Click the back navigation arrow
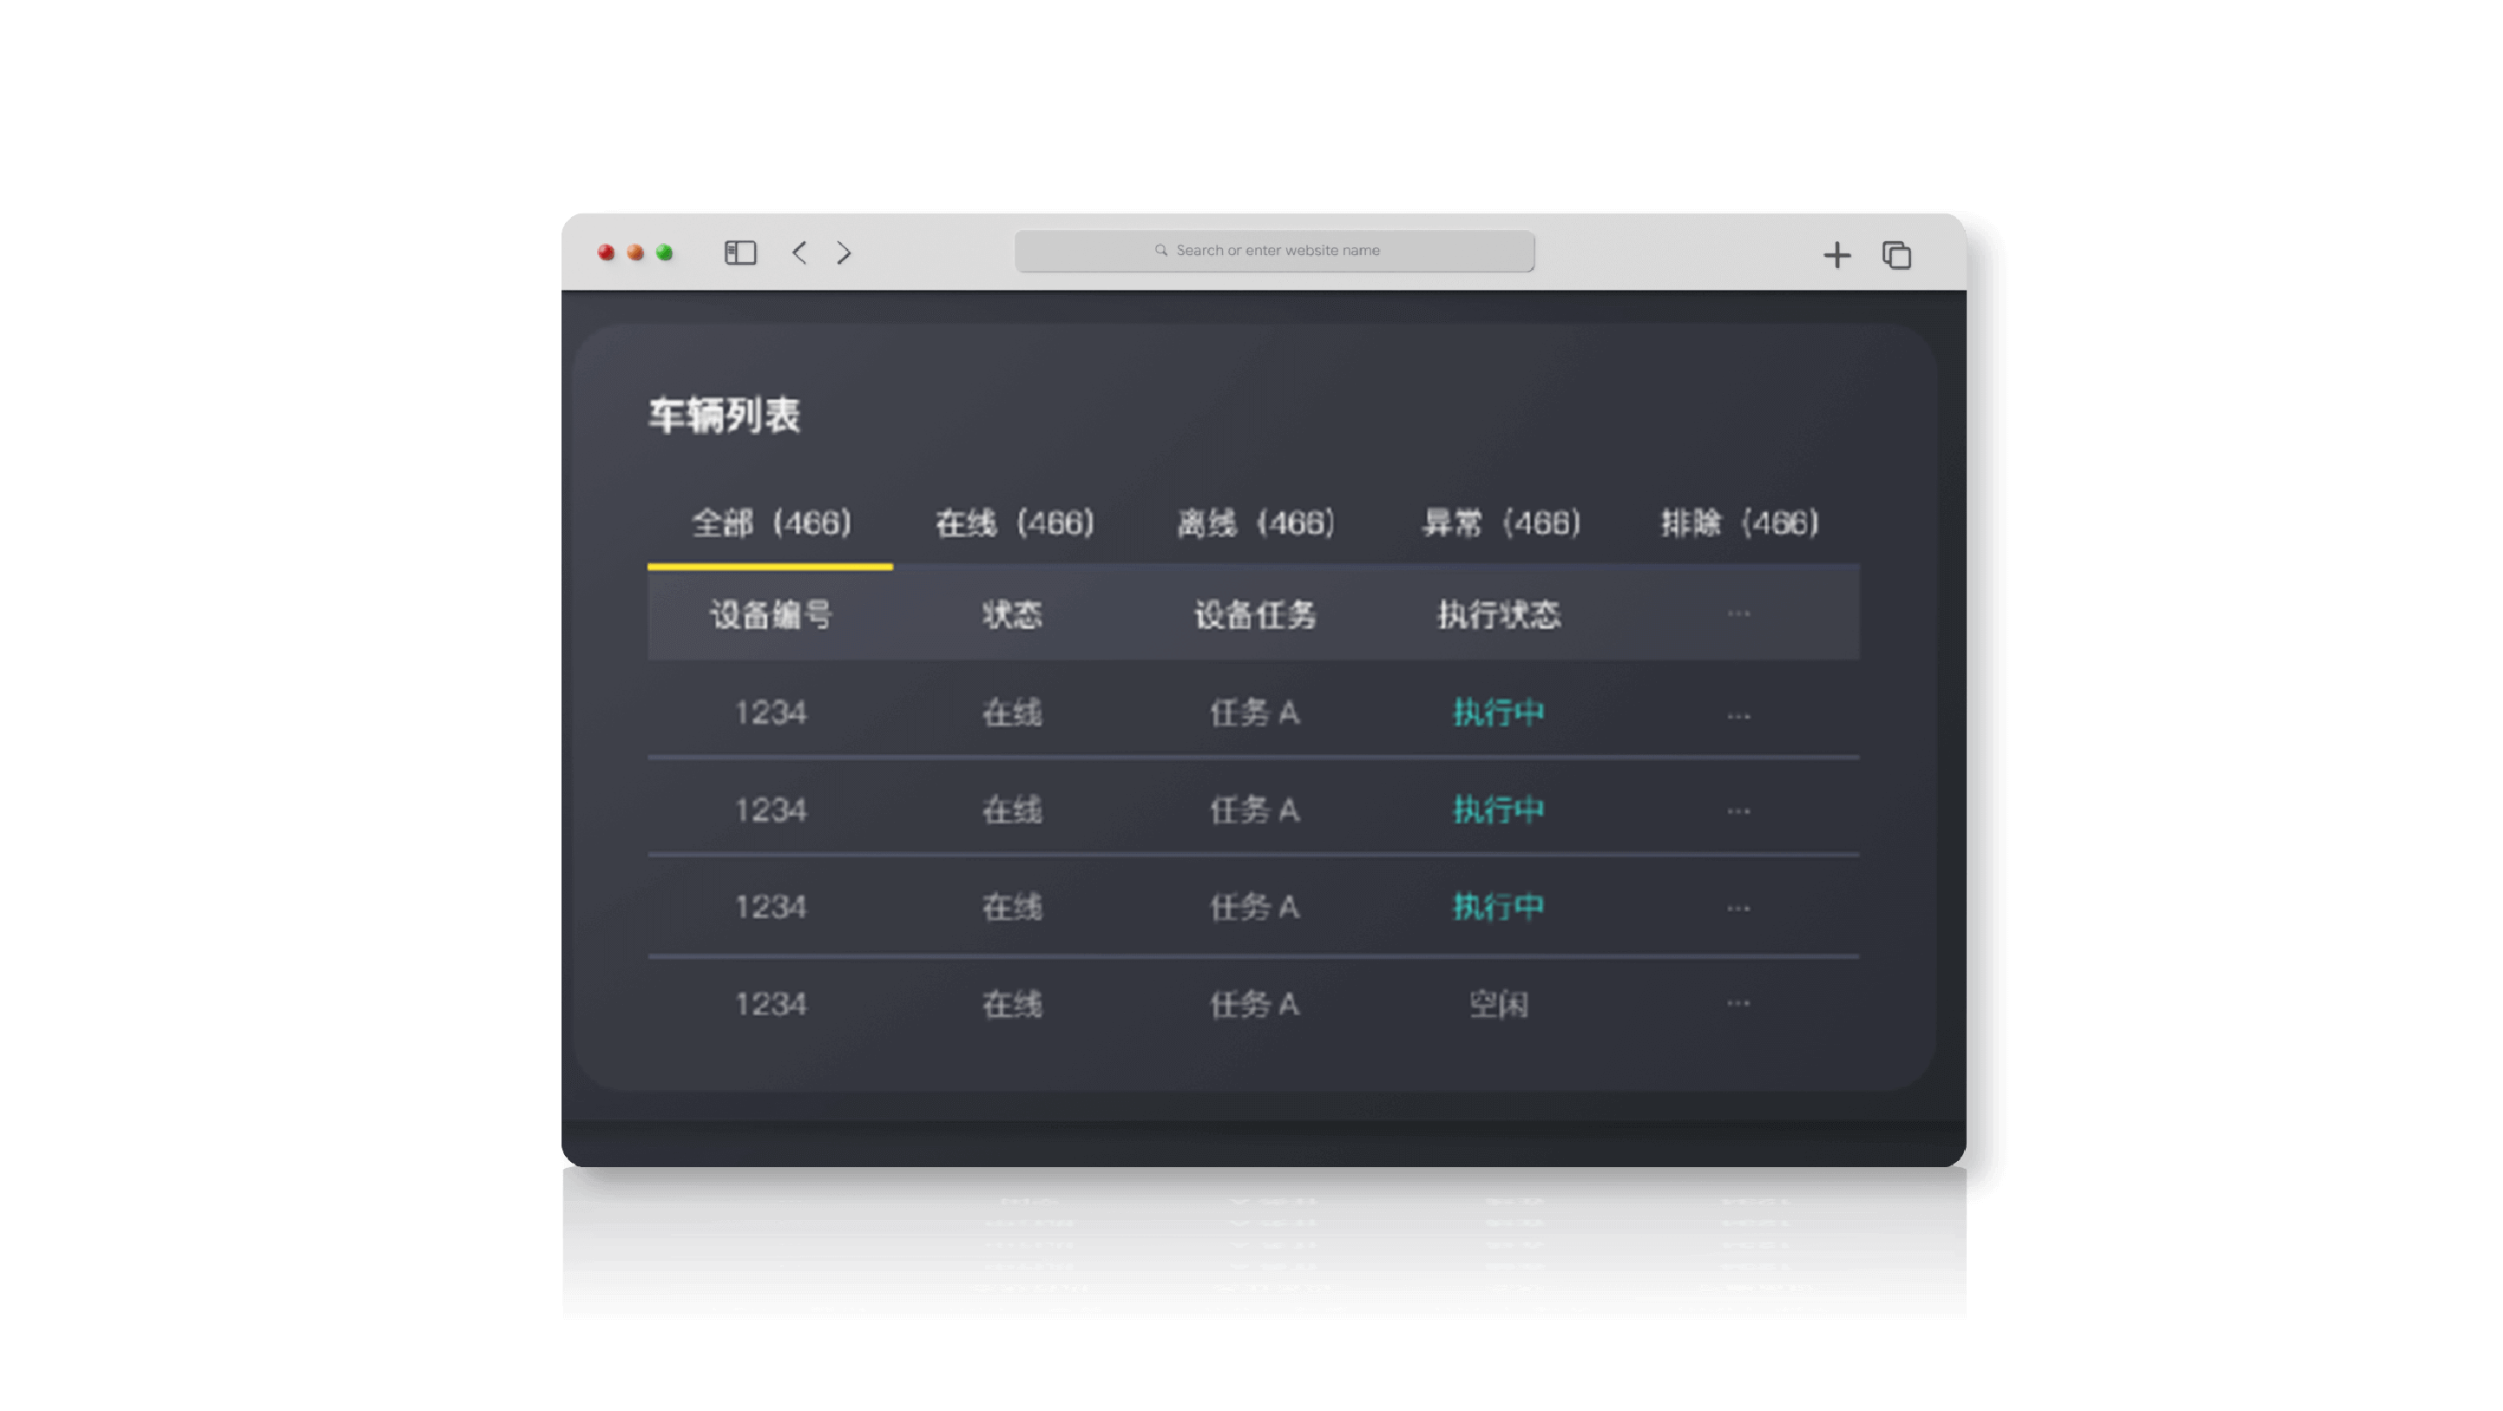 point(799,253)
